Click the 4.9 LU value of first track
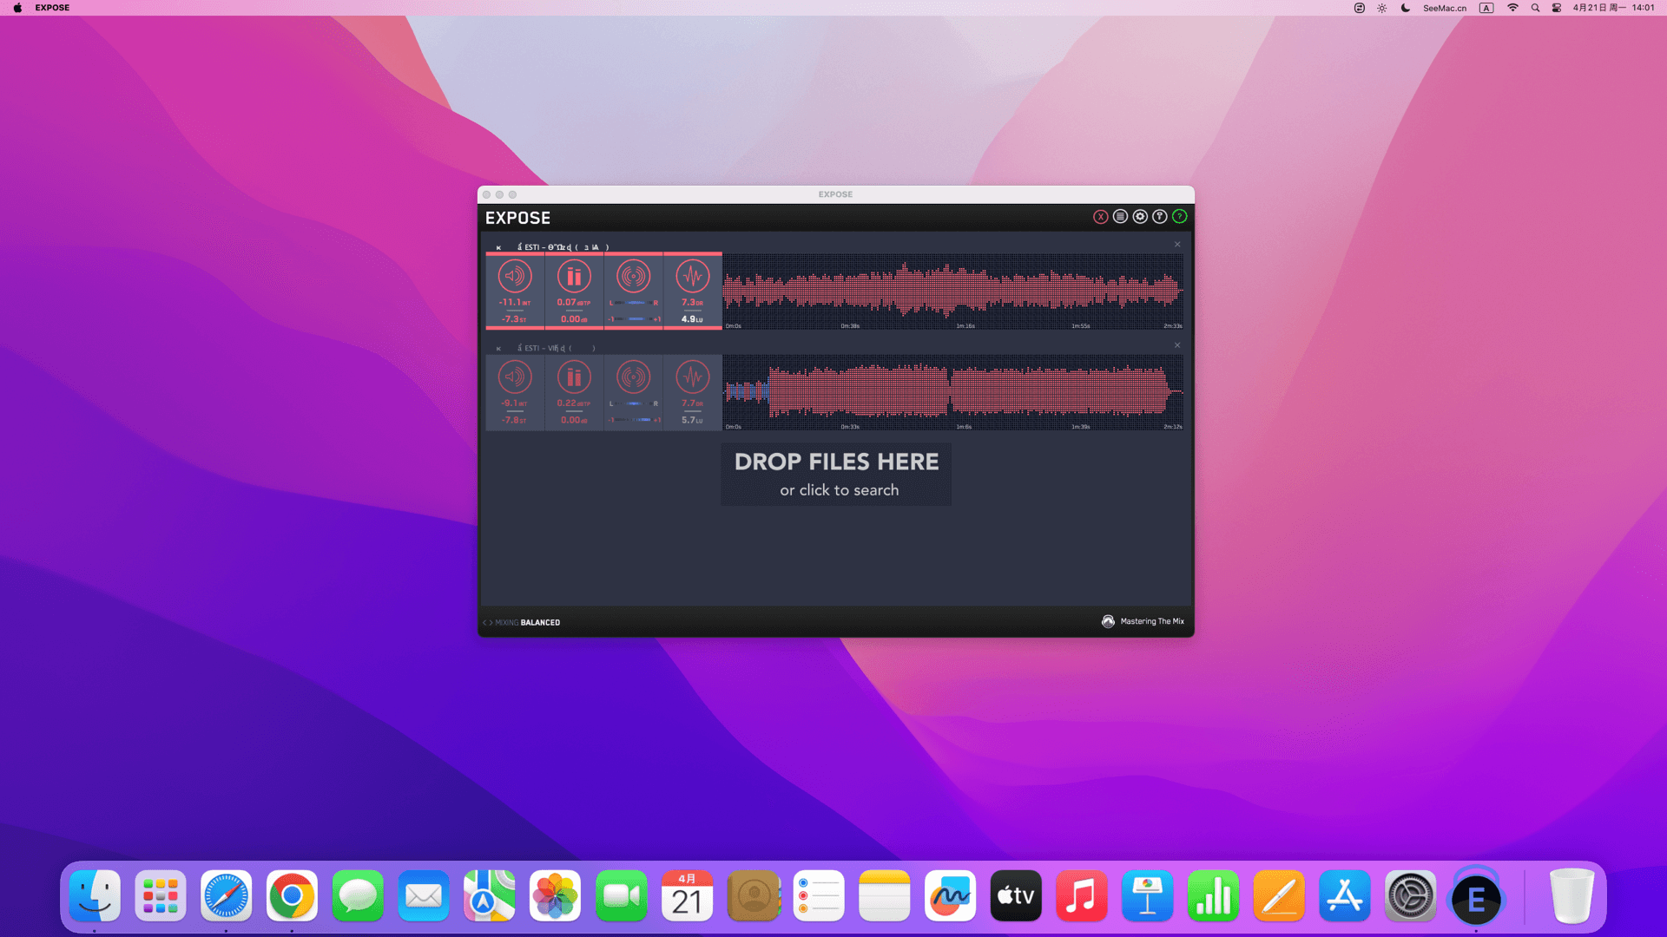Viewport: 1667px width, 937px height. pos(693,319)
